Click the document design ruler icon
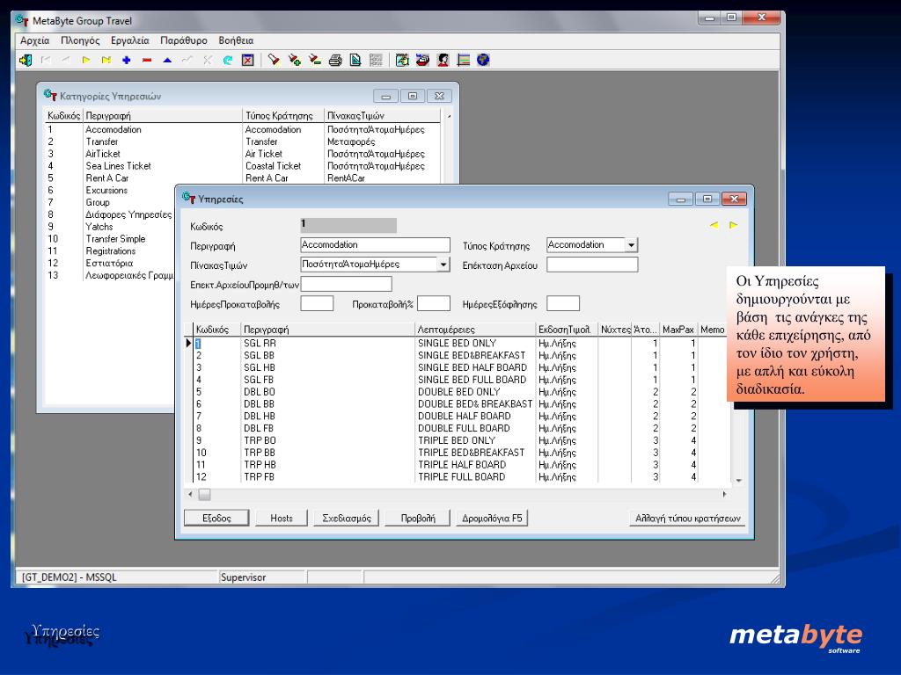901x675 pixels. [x=355, y=60]
